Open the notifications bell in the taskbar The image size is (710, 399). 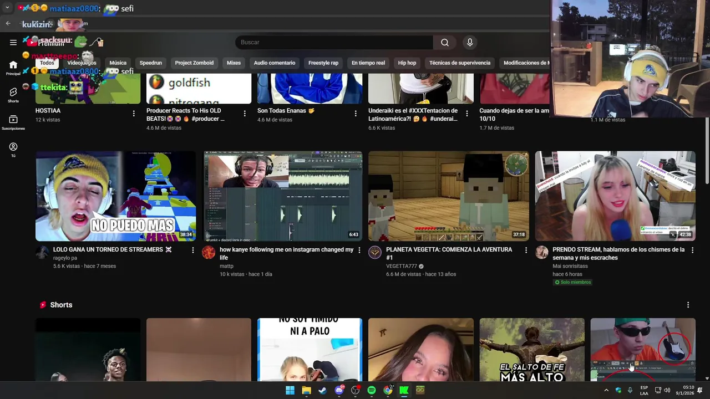pos(700,390)
